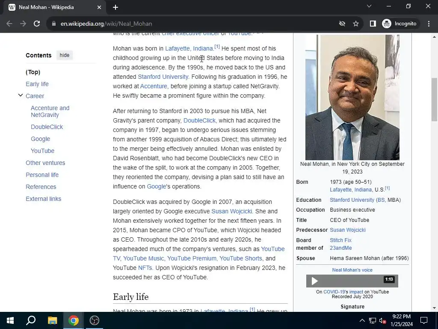Viewport: 438px width, 329px height.
Task: Go to Career in Contents
Action: coord(35,96)
